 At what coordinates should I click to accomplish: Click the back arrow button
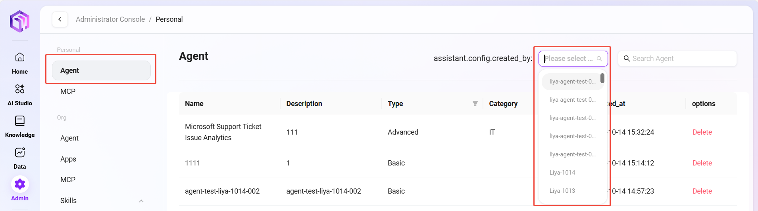pyautogui.click(x=60, y=19)
